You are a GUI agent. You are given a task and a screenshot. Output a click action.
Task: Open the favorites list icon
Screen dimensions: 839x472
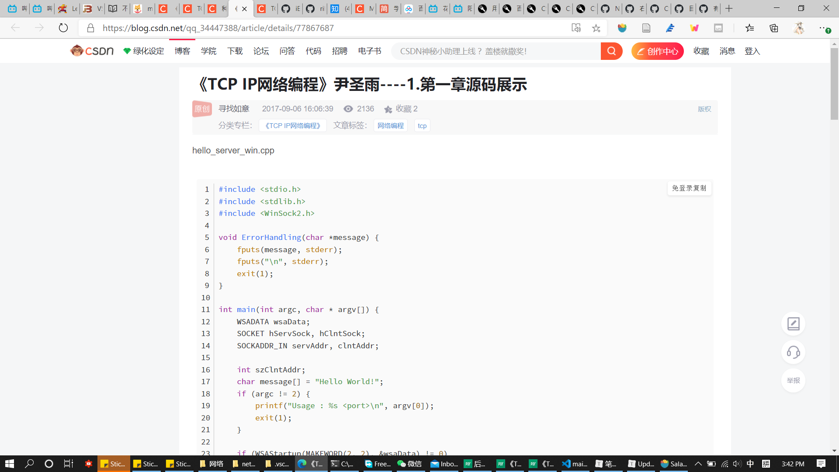(x=750, y=28)
